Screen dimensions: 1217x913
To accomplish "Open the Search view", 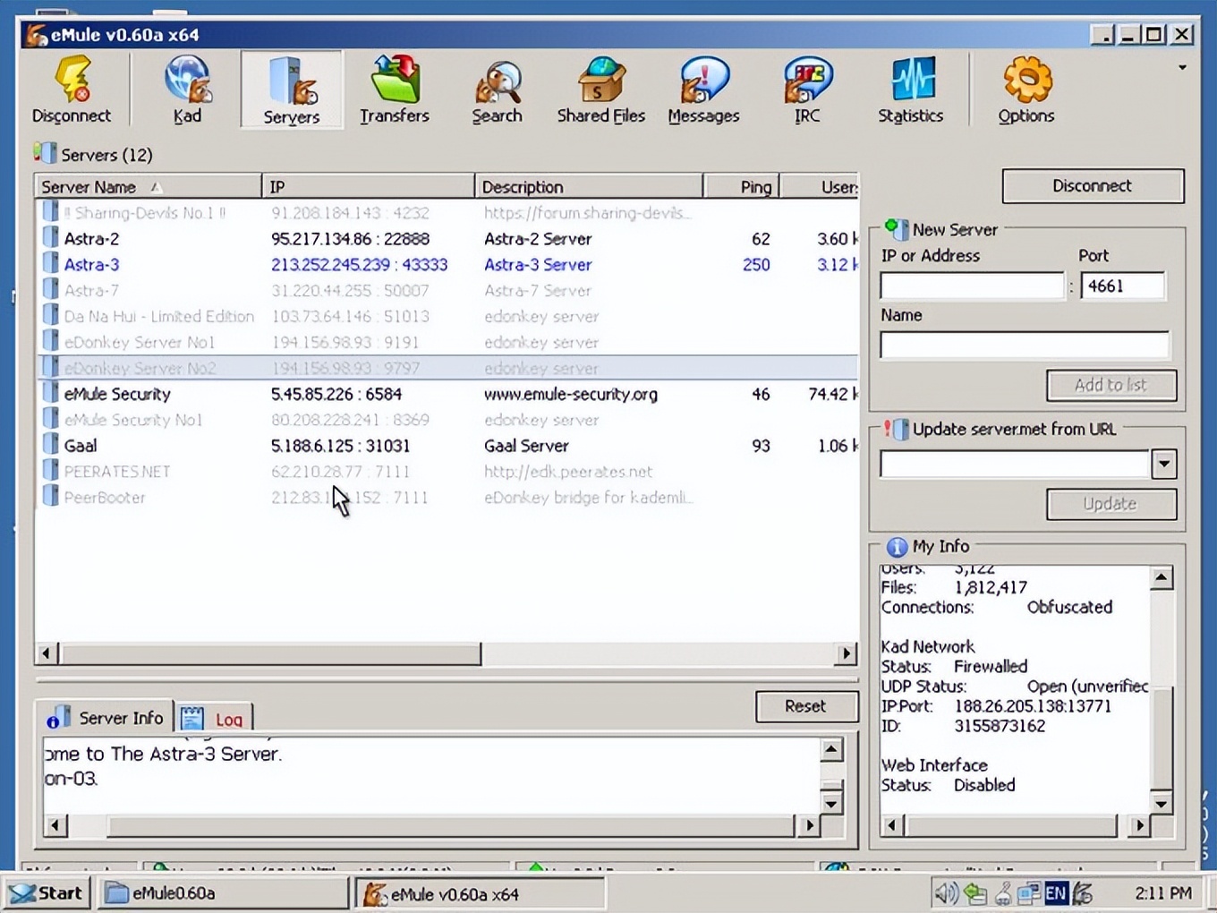I will (497, 89).
